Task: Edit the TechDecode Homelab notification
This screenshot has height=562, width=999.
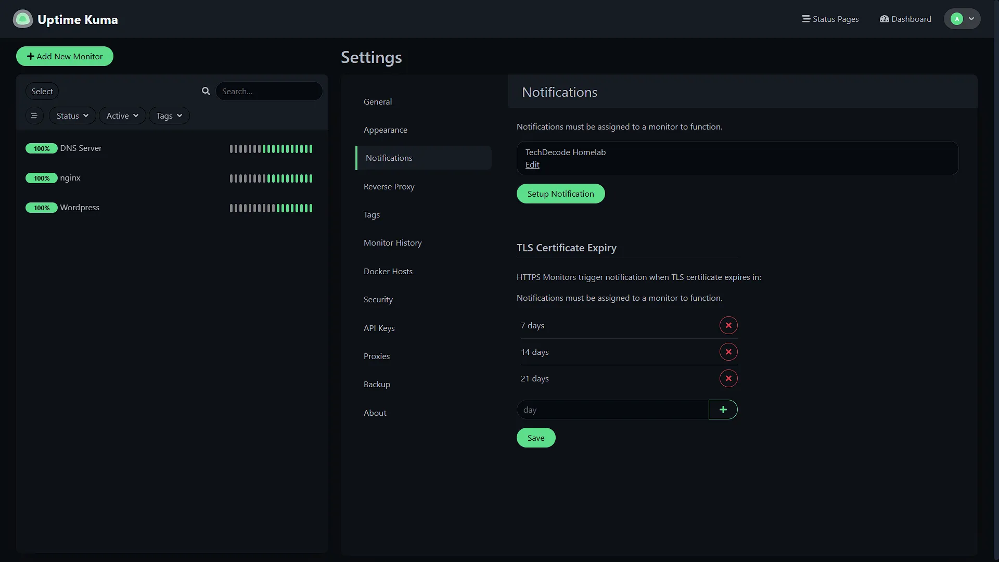Action: click(x=532, y=164)
